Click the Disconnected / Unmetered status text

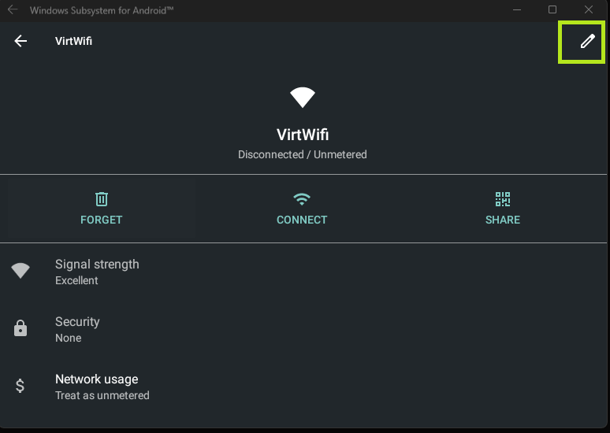303,155
